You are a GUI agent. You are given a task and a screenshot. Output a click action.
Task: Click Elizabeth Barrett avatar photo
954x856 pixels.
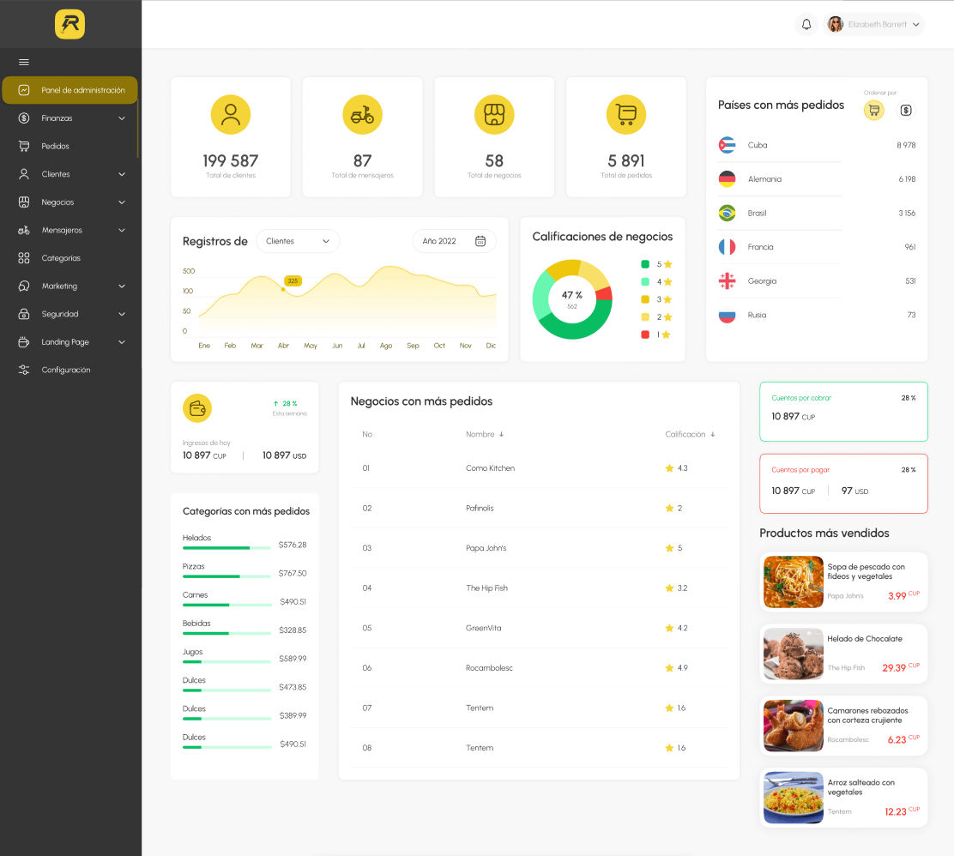pyautogui.click(x=836, y=24)
